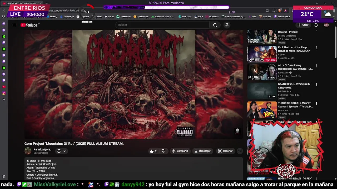Open the Botrix bookmark

pos(109,17)
